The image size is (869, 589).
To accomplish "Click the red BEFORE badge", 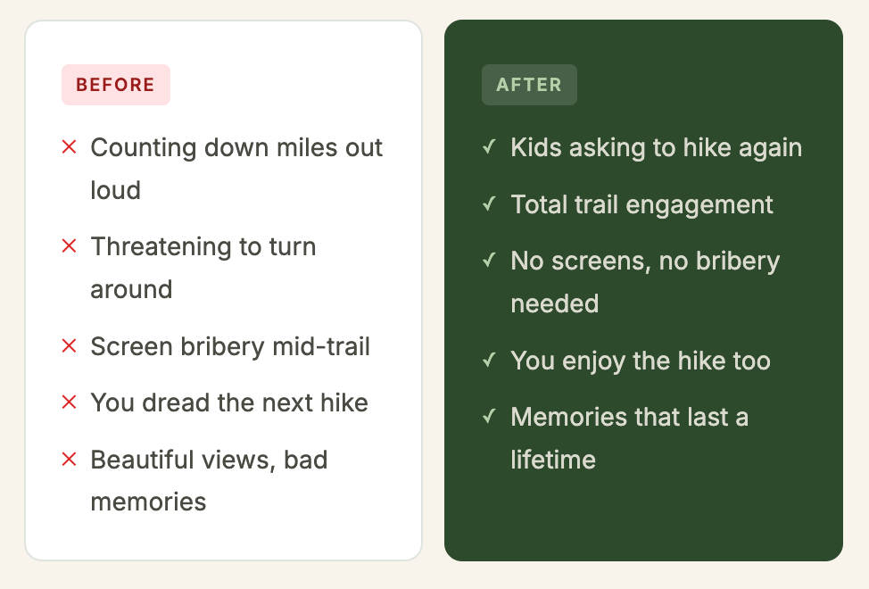I will (115, 85).
